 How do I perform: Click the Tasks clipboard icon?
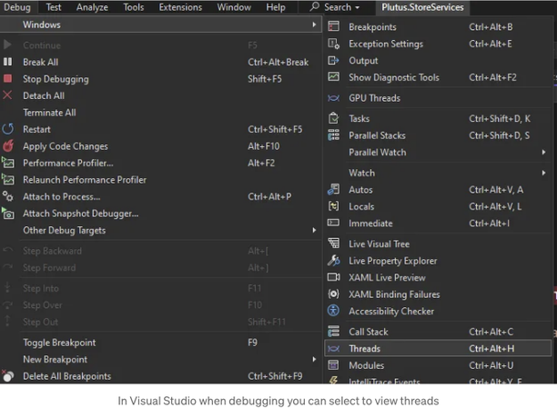[x=333, y=118]
